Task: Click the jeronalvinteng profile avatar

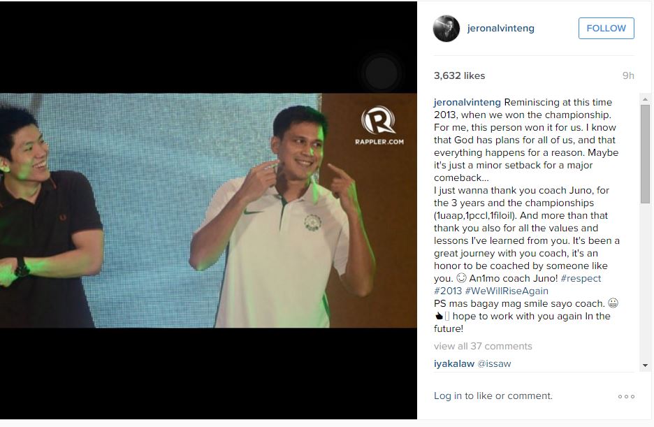Action: (446, 29)
